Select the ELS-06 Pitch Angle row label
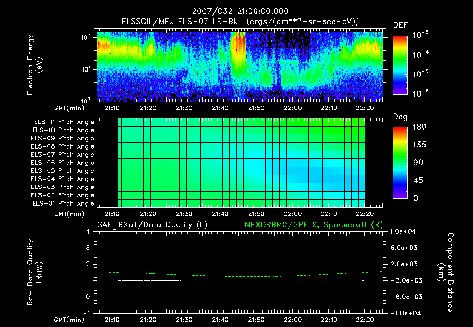Image resolution: width=473 pixels, height=327 pixels. pyautogui.click(x=63, y=163)
